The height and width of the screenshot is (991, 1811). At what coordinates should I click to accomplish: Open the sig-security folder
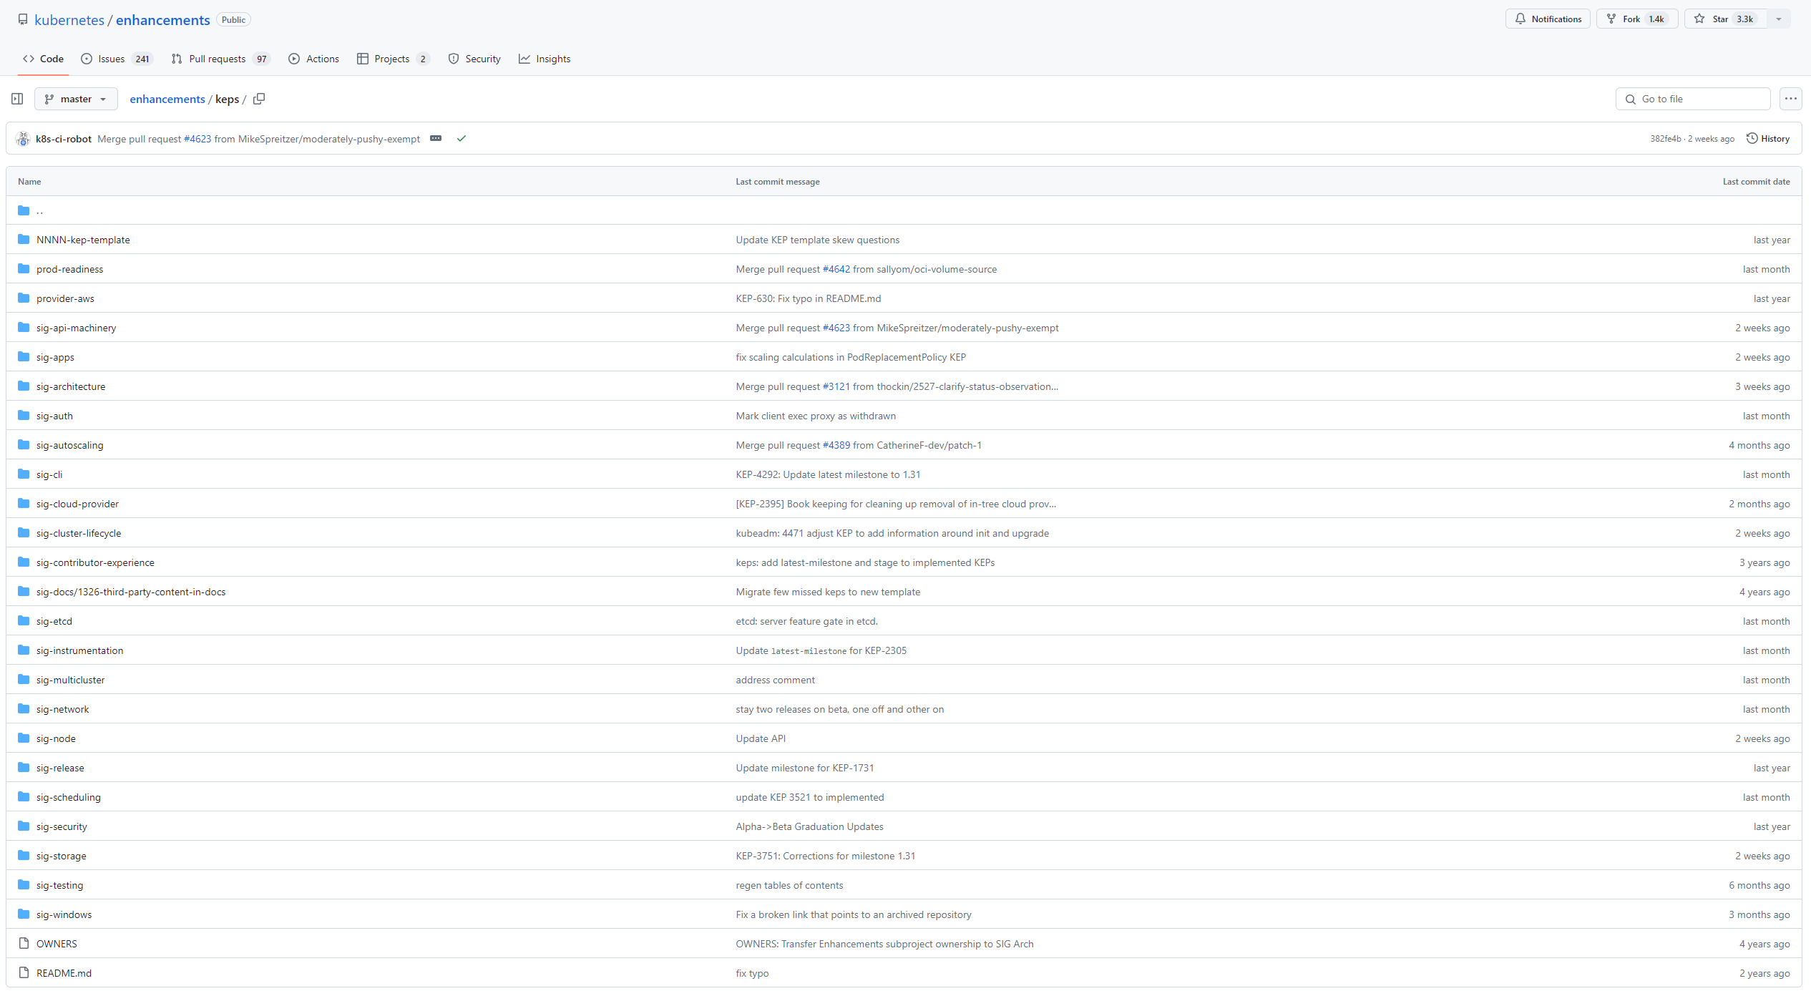62,826
